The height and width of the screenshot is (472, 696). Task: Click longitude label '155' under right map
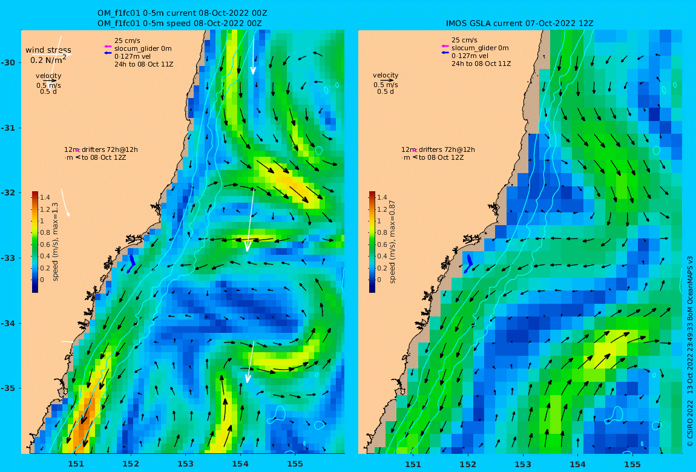pos(632,464)
